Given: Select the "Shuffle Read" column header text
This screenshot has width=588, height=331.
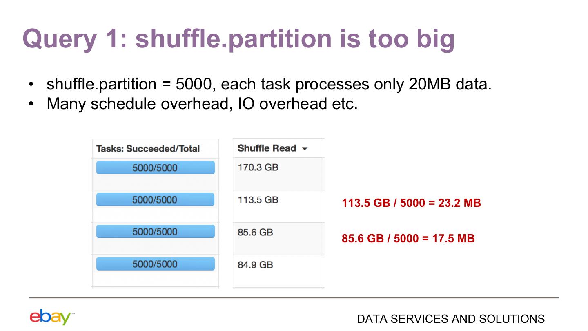Looking at the screenshot, I should click(x=267, y=148).
